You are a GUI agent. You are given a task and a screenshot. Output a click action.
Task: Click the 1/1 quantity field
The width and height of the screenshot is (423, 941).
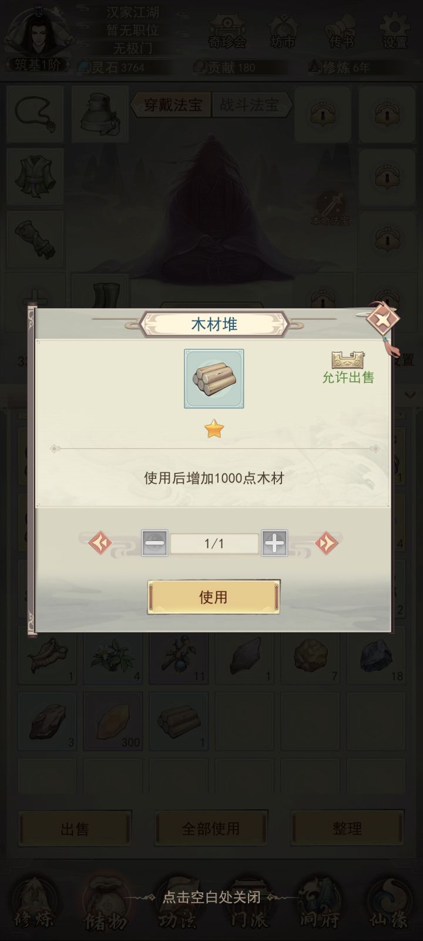(x=214, y=543)
